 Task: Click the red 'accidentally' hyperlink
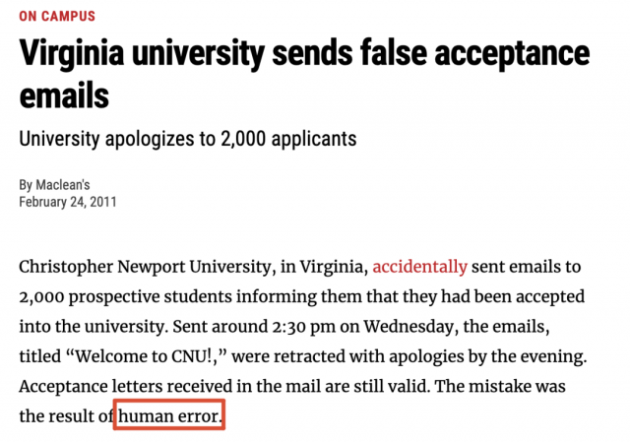(419, 267)
